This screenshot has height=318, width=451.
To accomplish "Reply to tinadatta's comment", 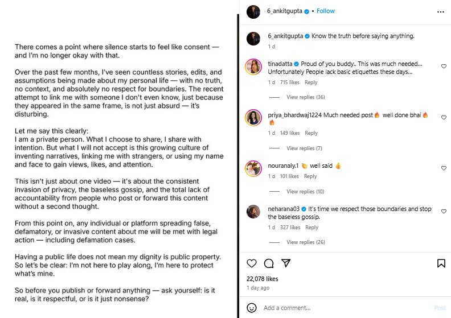I will (x=311, y=82).
